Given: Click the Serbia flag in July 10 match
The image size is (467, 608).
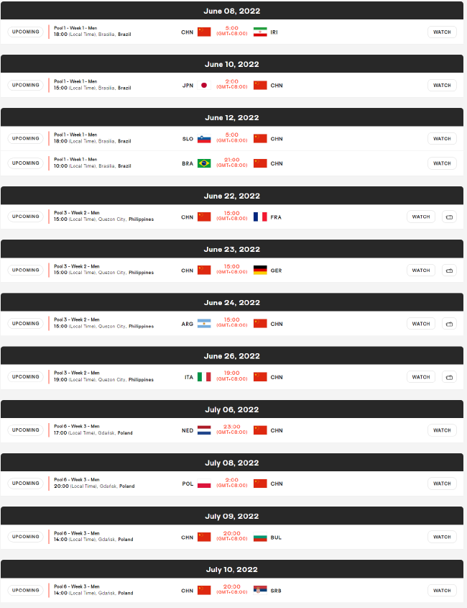Looking at the screenshot, I should [x=260, y=590].
